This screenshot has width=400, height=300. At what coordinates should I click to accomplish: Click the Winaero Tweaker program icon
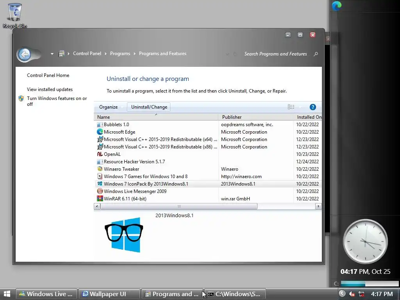point(100,169)
